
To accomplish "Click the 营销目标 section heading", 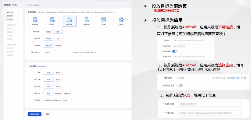I will coord(31,12).
